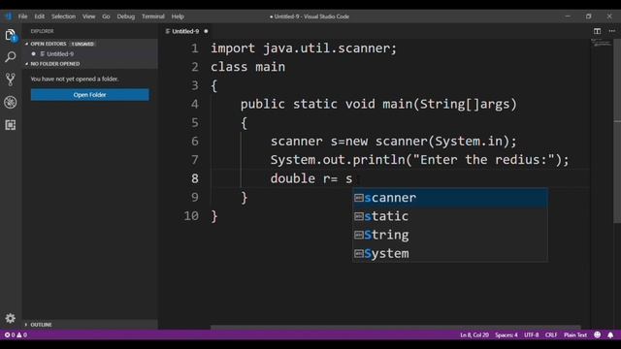621x349 pixels.
Task: Click the split editor icon
Action: click(x=597, y=31)
